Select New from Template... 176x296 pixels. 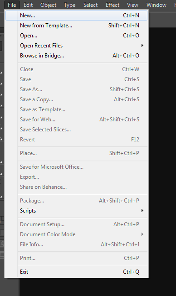tap(76, 26)
